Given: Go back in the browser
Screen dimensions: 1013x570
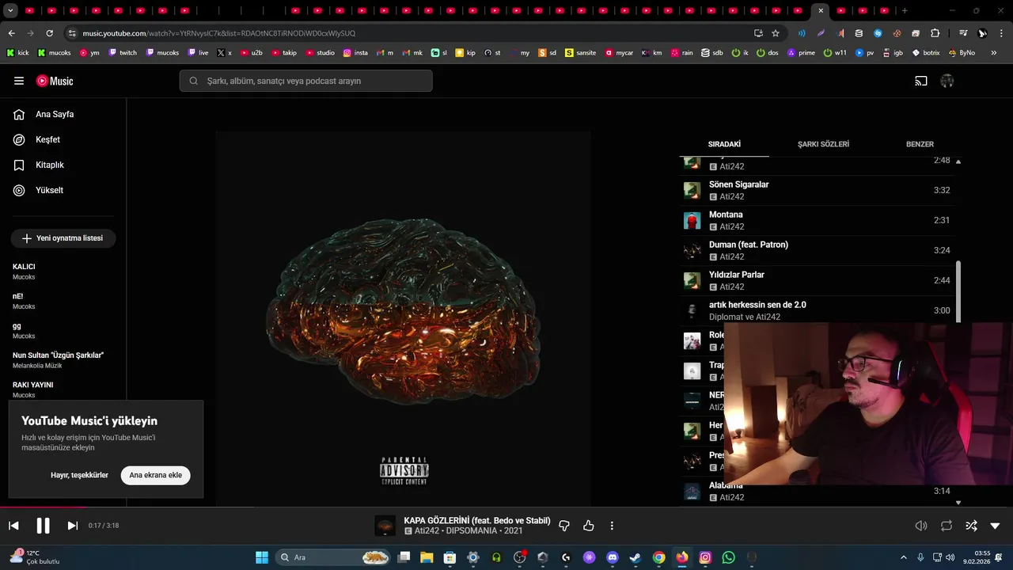Looking at the screenshot, I should tap(12, 33).
